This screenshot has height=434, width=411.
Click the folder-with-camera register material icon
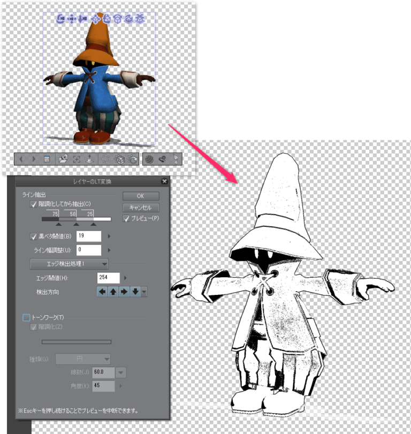pyautogui.click(x=63, y=159)
